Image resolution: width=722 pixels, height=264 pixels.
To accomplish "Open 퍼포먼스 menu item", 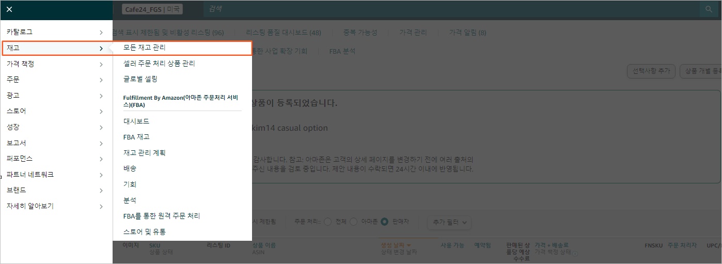I will [20, 159].
